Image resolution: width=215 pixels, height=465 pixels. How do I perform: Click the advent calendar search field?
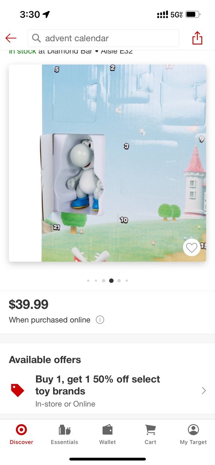point(103,38)
